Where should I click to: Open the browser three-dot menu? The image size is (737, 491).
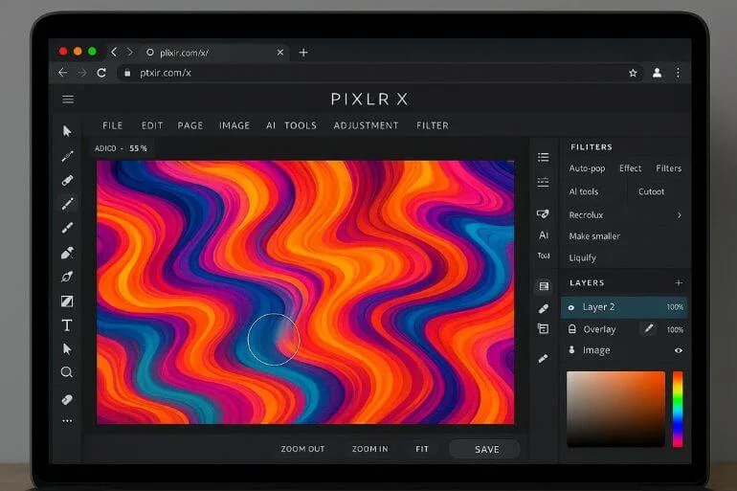pos(678,73)
